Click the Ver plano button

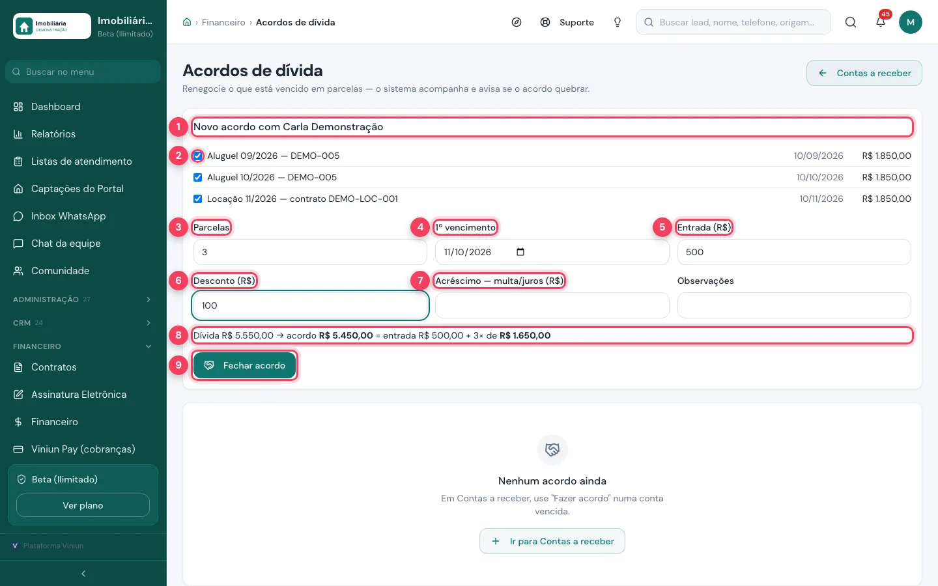pos(83,505)
